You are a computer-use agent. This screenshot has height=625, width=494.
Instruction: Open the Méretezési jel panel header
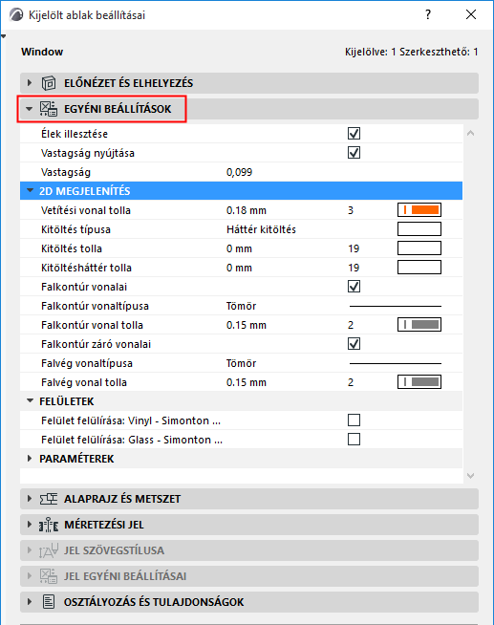249,525
